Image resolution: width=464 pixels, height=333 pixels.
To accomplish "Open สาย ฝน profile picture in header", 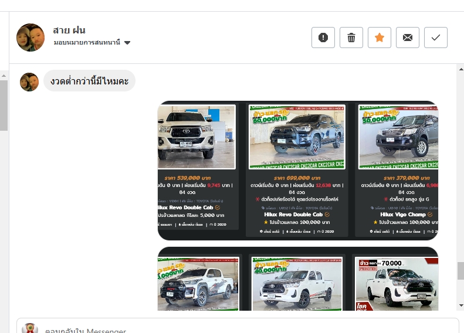I will tap(31, 38).
